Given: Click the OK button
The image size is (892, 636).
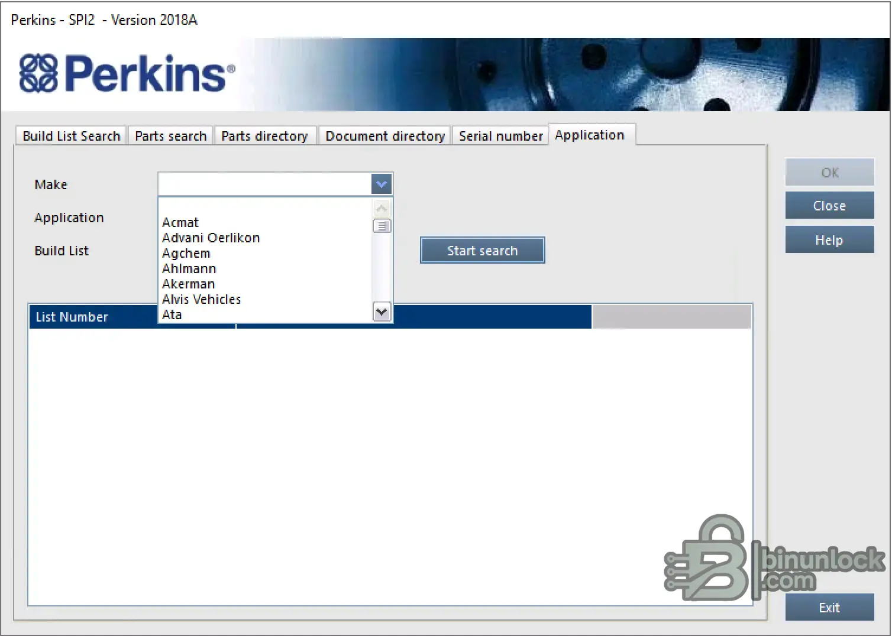Looking at the screenshot, I should tap(829, 173).
